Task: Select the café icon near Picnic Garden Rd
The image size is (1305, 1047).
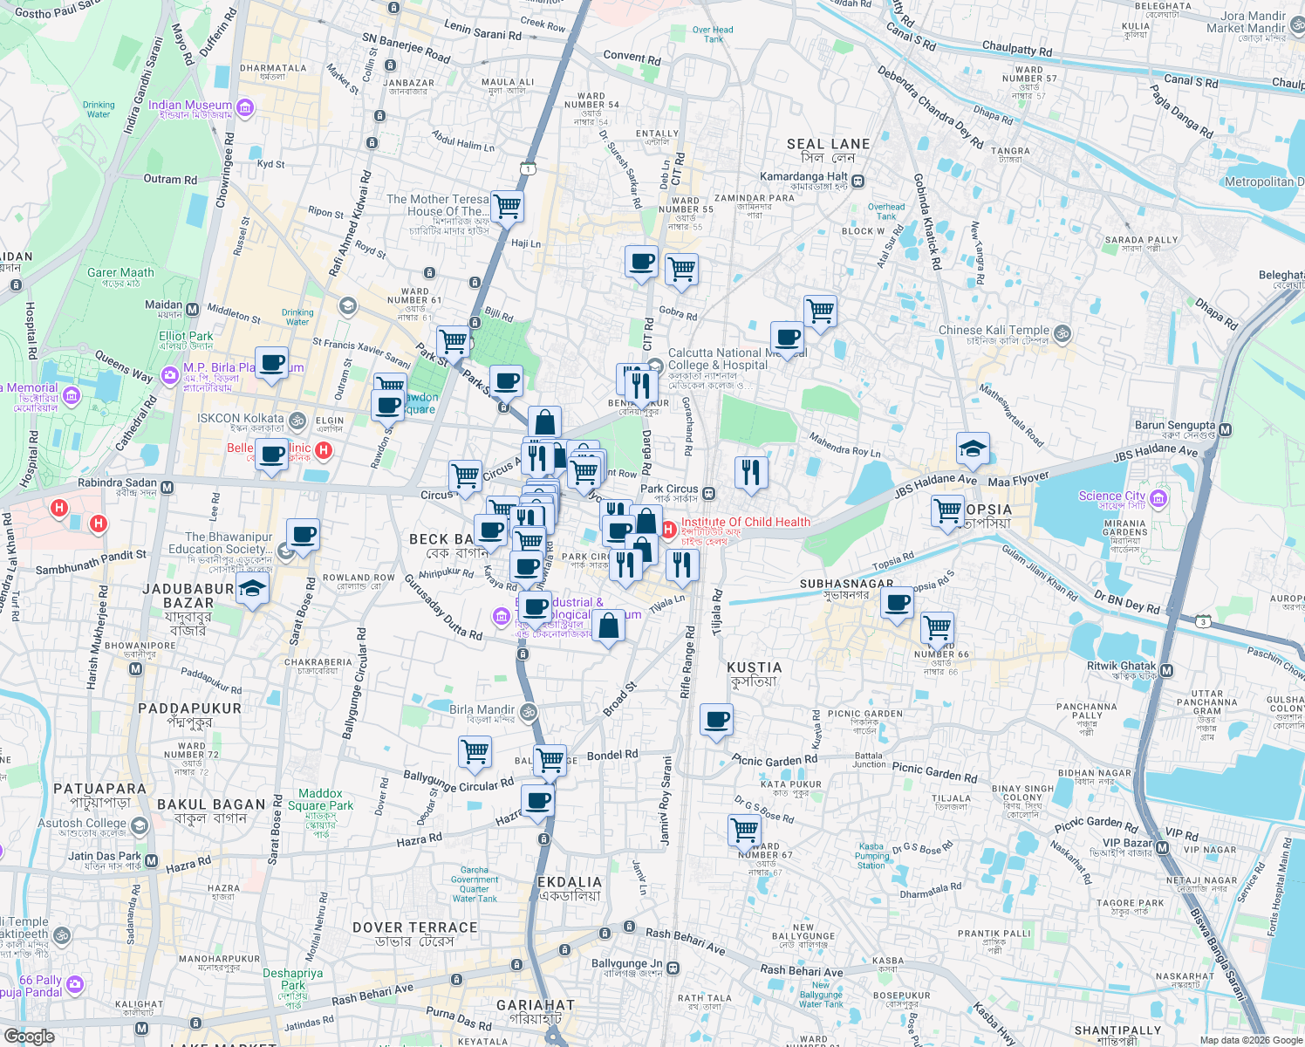Action: (715, 720)
